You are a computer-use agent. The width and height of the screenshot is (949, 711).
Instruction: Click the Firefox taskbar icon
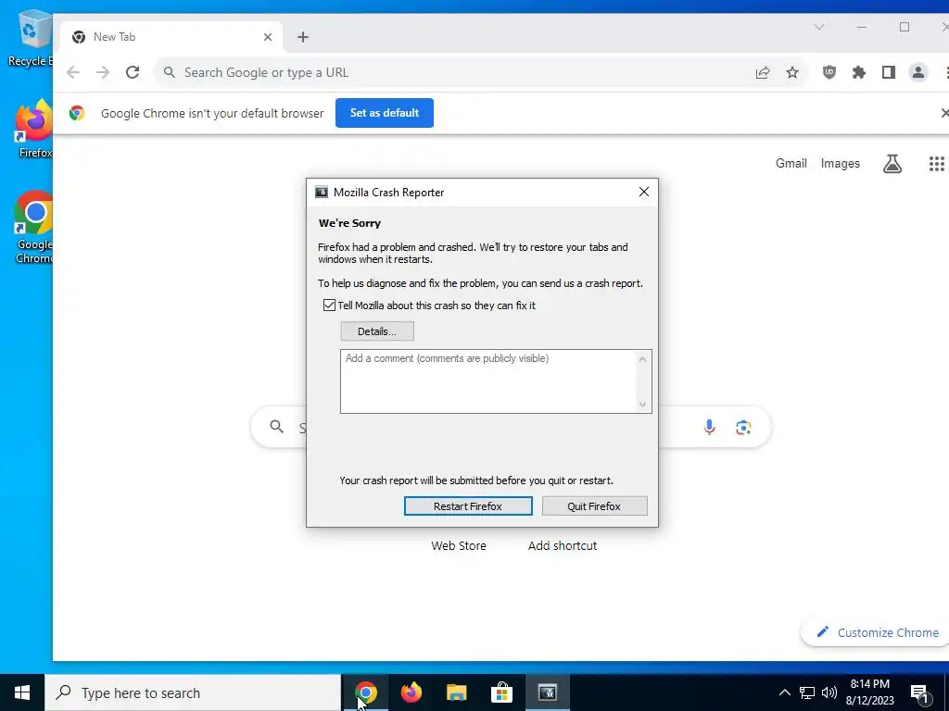pos(411,692)
